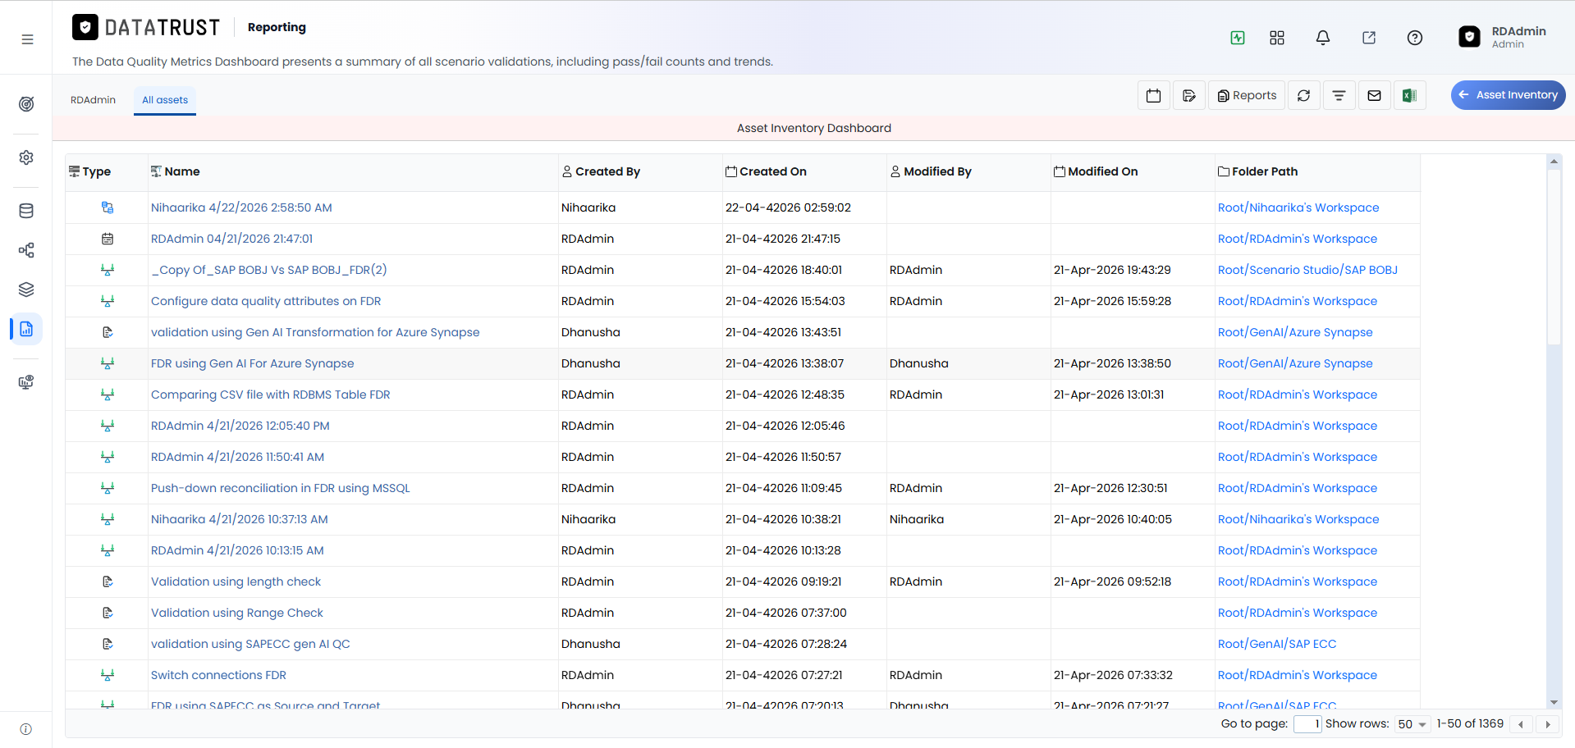
Task: Open Push-down reconciliation in FDR using MSSQL
Action: coord(281,488)
